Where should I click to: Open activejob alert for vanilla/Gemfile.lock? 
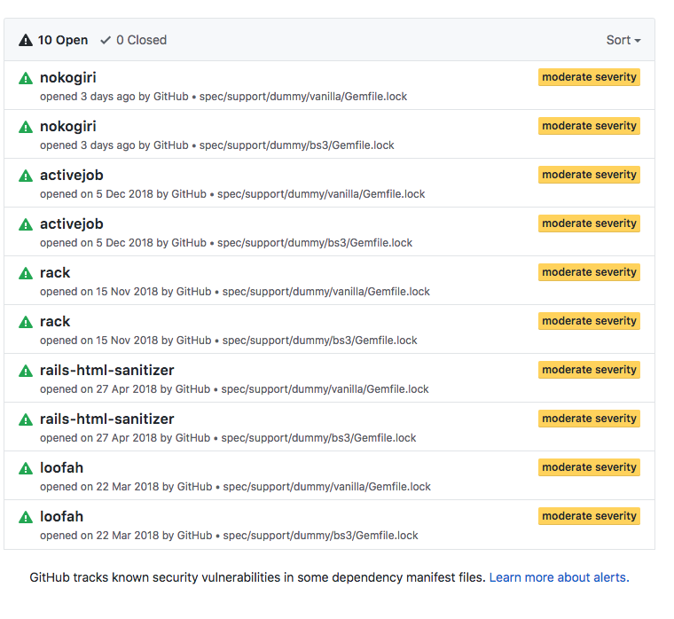[71, 176]
